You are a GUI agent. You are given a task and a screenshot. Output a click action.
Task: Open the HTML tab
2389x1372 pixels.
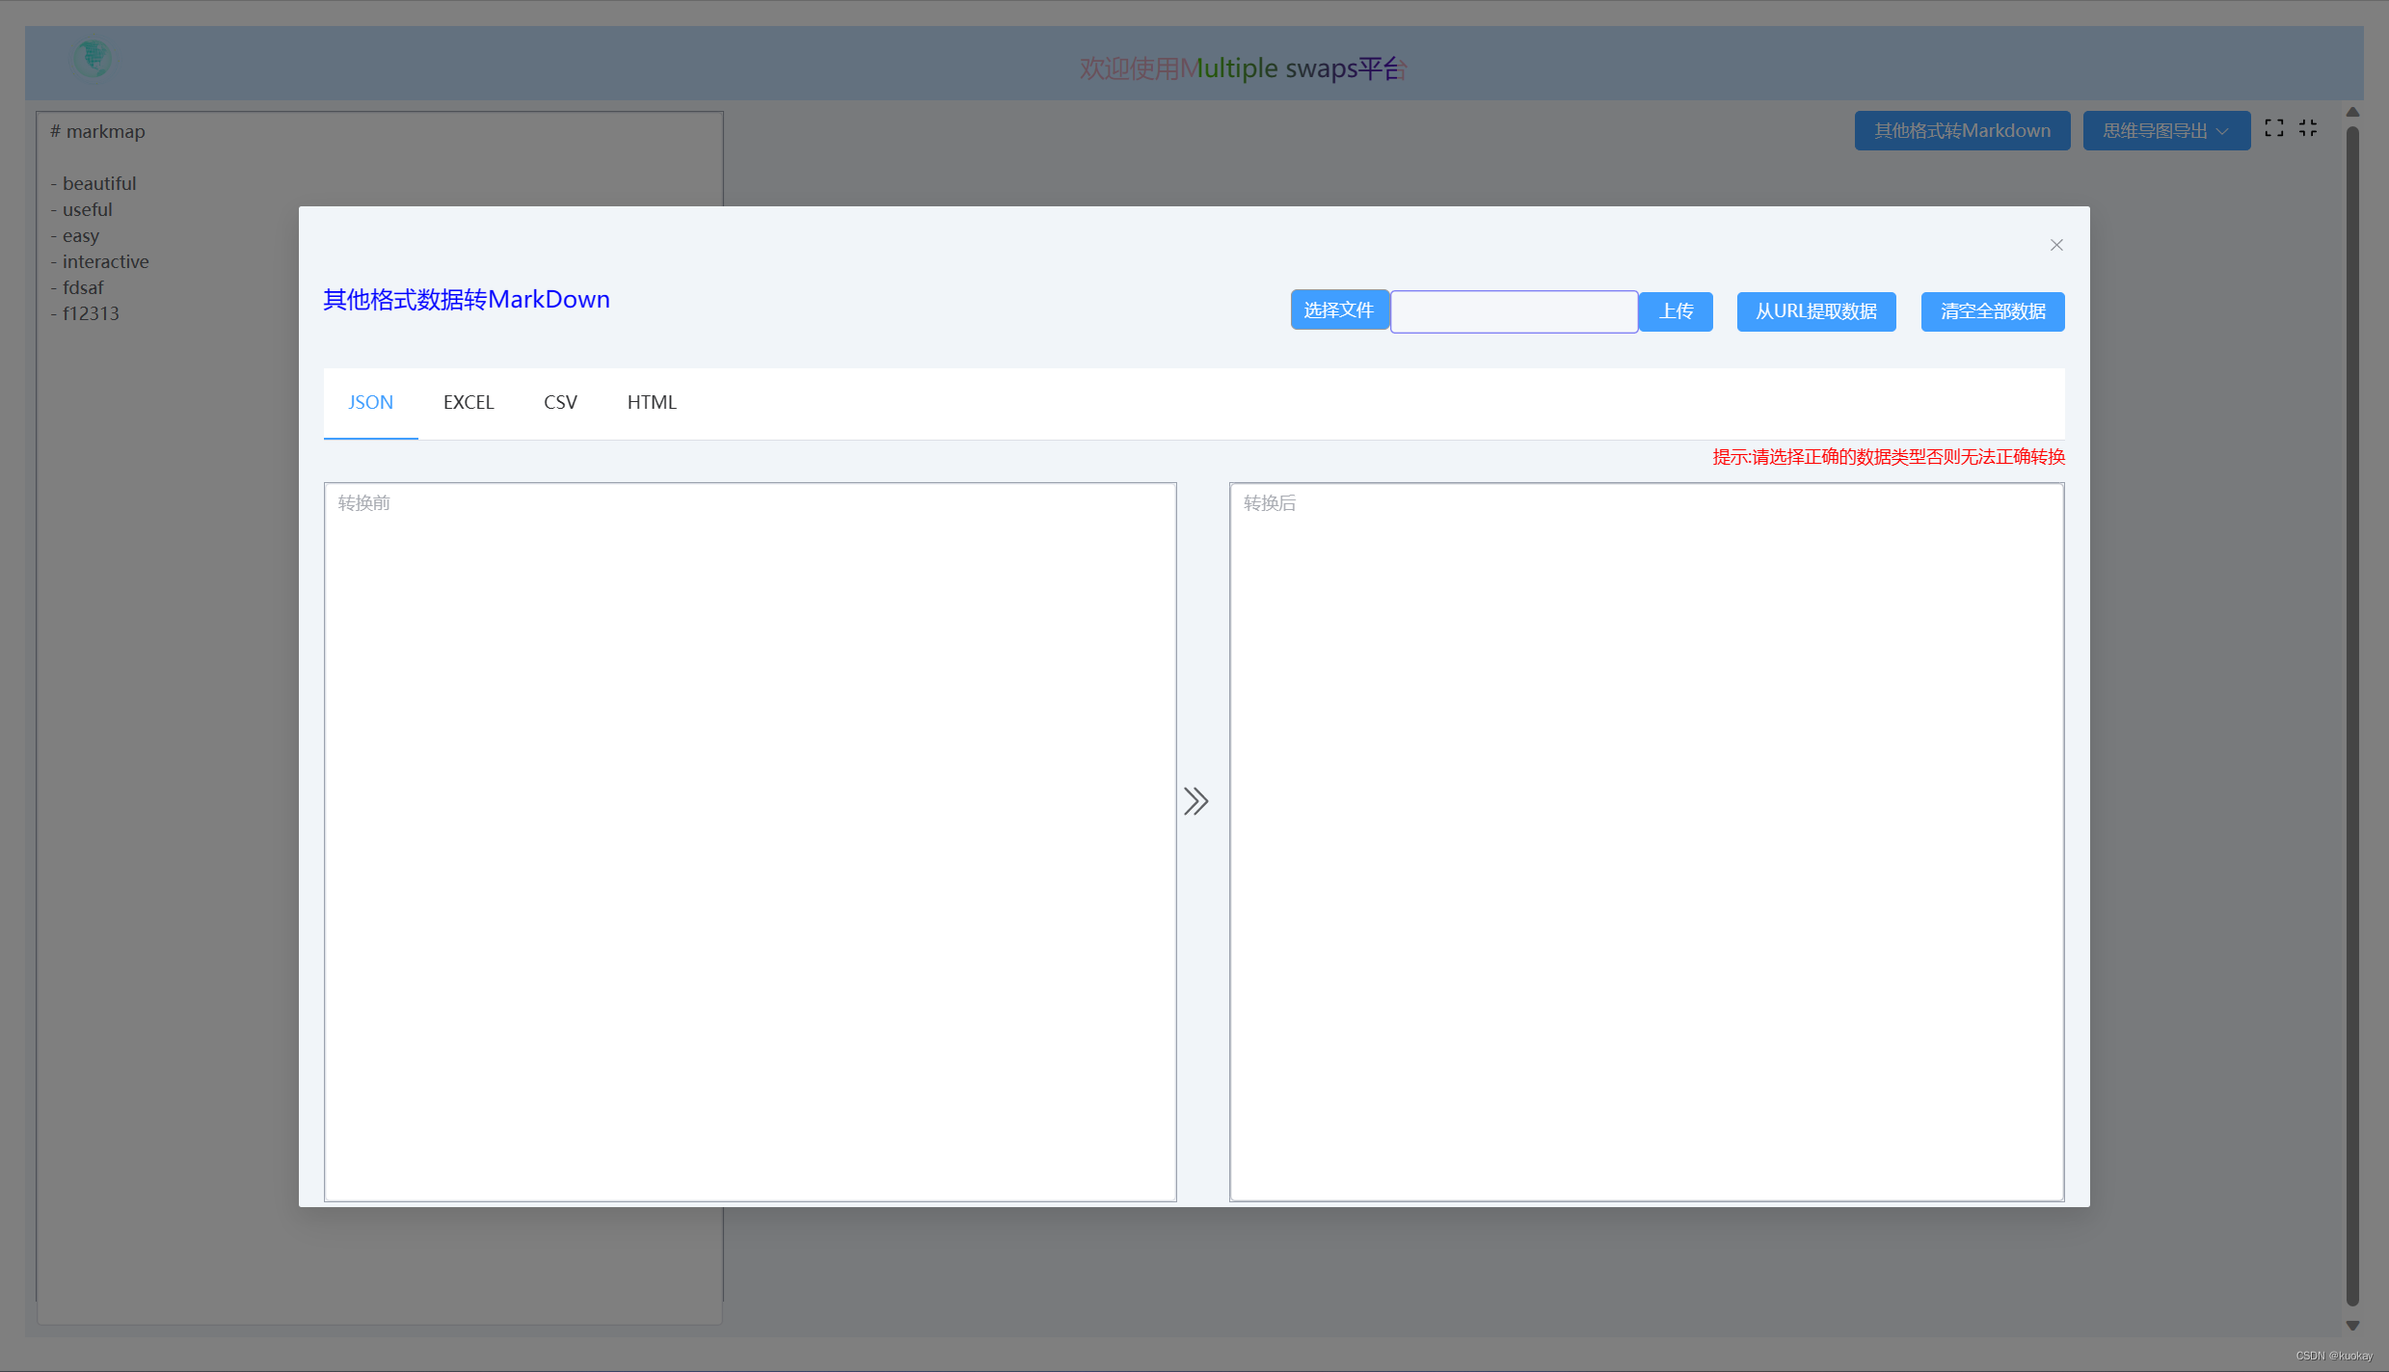click(x=652, y=402)
